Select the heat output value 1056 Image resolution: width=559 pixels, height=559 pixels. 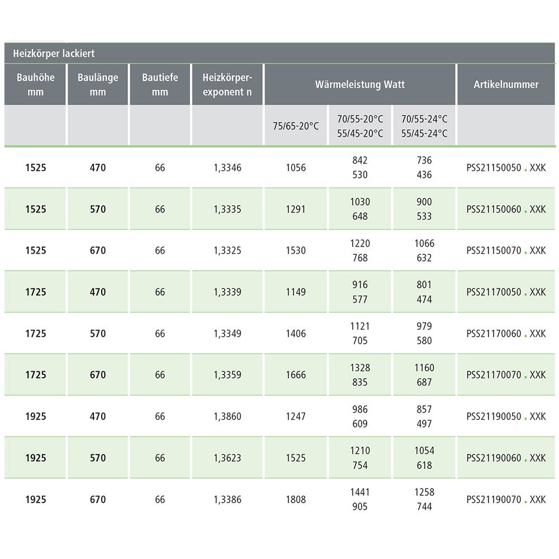[x=296, y=167]
